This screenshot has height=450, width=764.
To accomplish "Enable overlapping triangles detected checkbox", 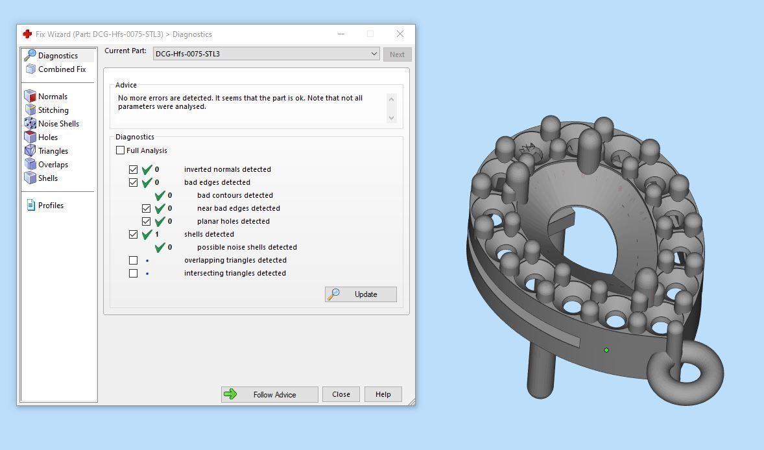I will coord(133,260).
